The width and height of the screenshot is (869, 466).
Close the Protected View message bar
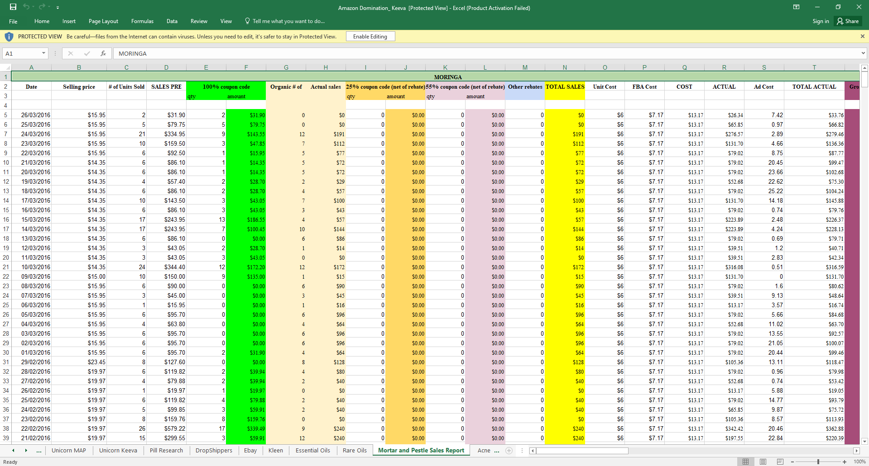(x=862, y=36)
